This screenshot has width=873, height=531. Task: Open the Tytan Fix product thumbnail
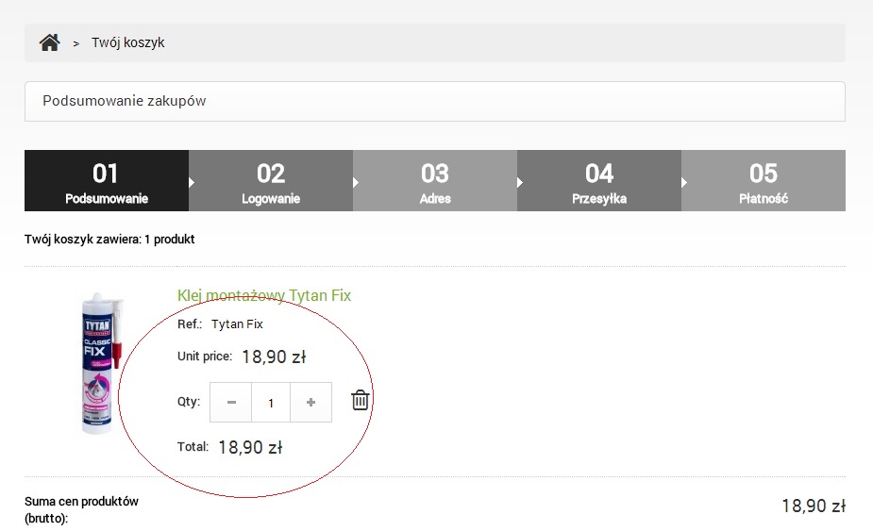[102, 362]
